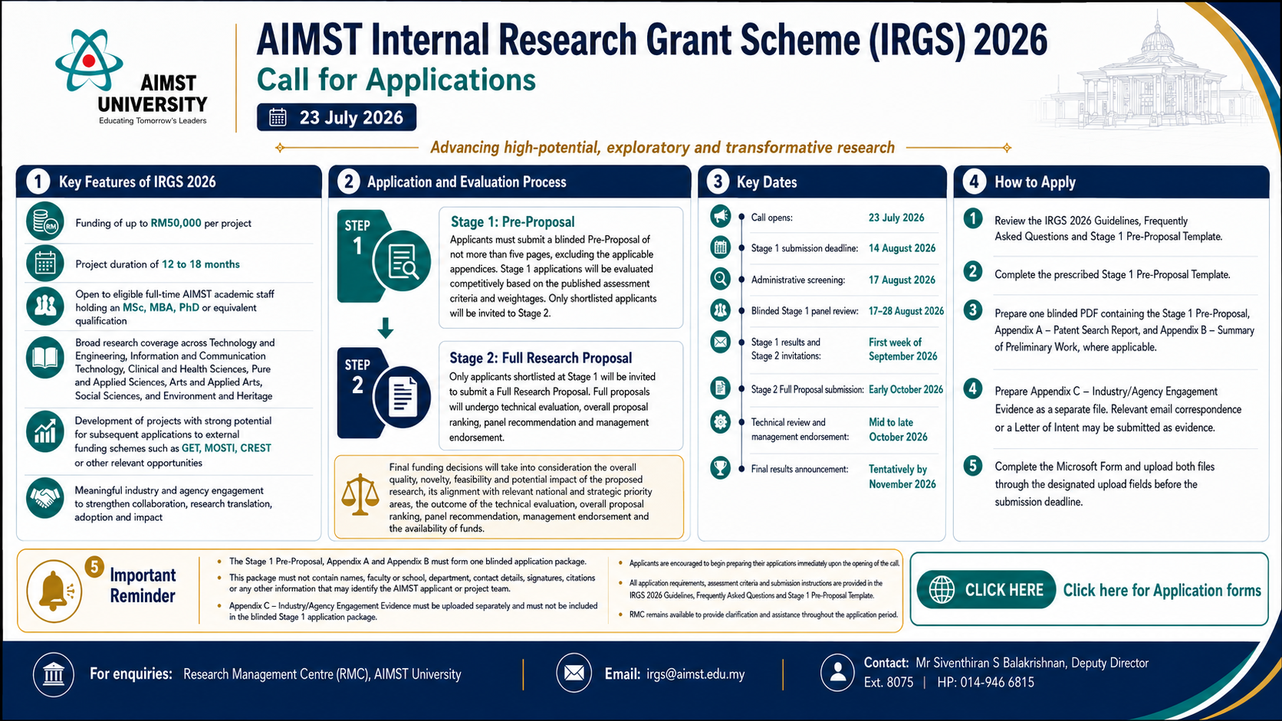This screenshot has width=1282, height=721.
Task: Click the trophy icon beside Final results announcement
Action: tap(721, 467)
